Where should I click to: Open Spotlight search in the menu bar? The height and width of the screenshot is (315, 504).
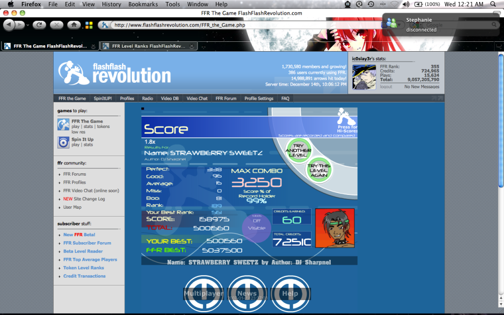click(493, 4)
